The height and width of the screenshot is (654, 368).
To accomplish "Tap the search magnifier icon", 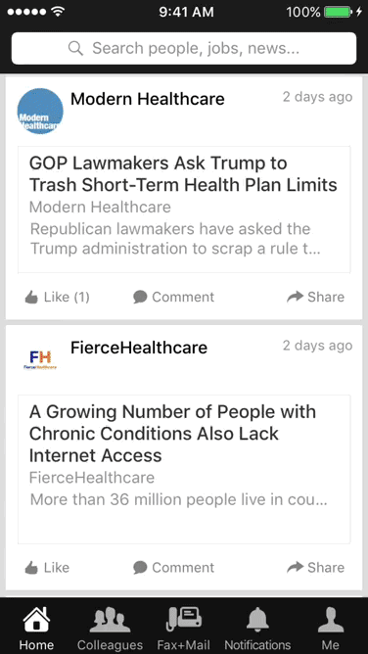I will coord(75,48).
